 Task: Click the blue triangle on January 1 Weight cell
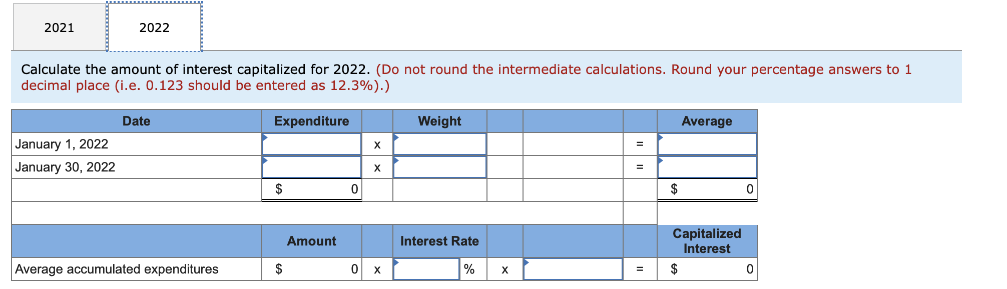[x=395, y=137]
